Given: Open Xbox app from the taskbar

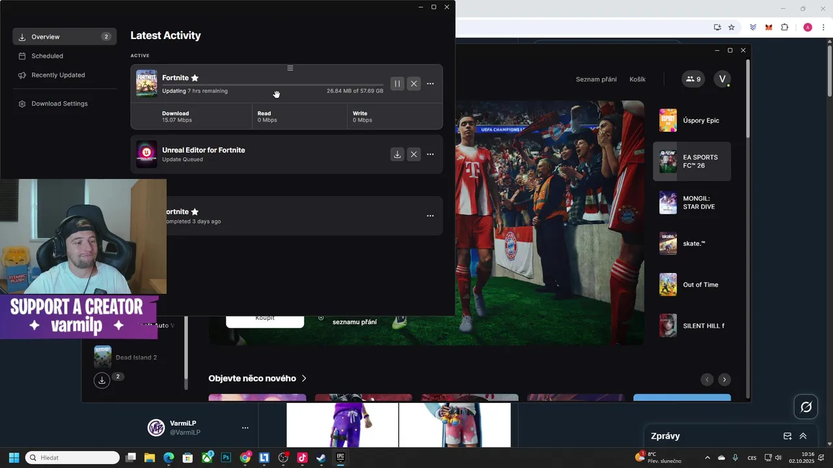Looking at the screenshot, I should click(x=207, y=458).
